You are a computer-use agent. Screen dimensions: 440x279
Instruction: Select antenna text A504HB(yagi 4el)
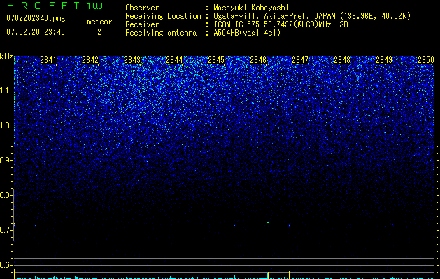coord(247,33)
